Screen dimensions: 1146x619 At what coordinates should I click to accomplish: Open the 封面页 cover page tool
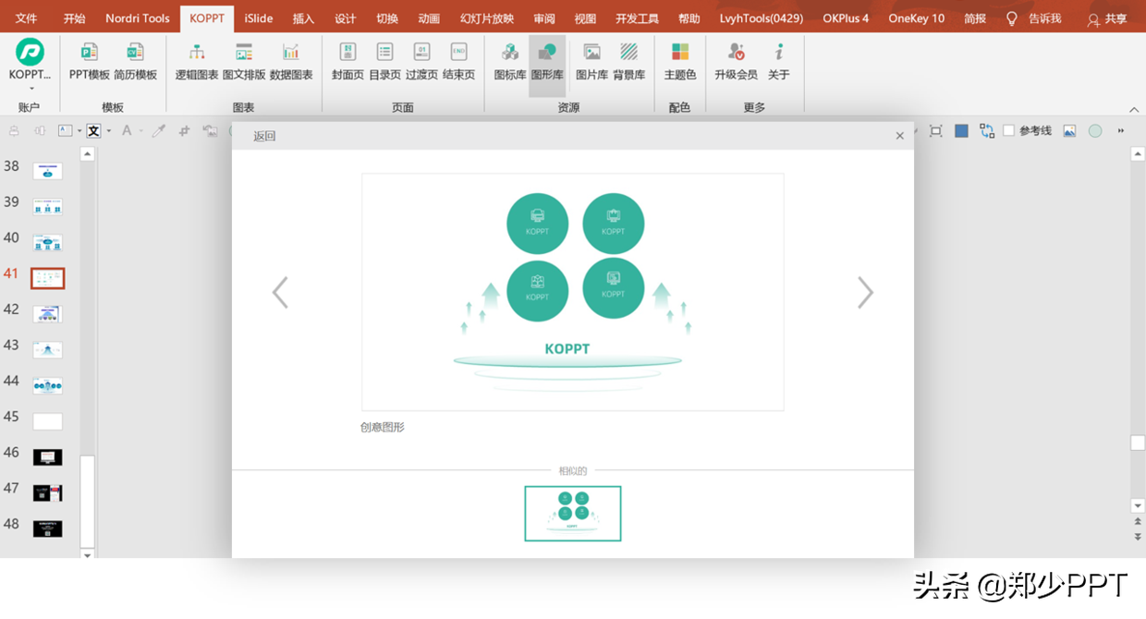347,63
